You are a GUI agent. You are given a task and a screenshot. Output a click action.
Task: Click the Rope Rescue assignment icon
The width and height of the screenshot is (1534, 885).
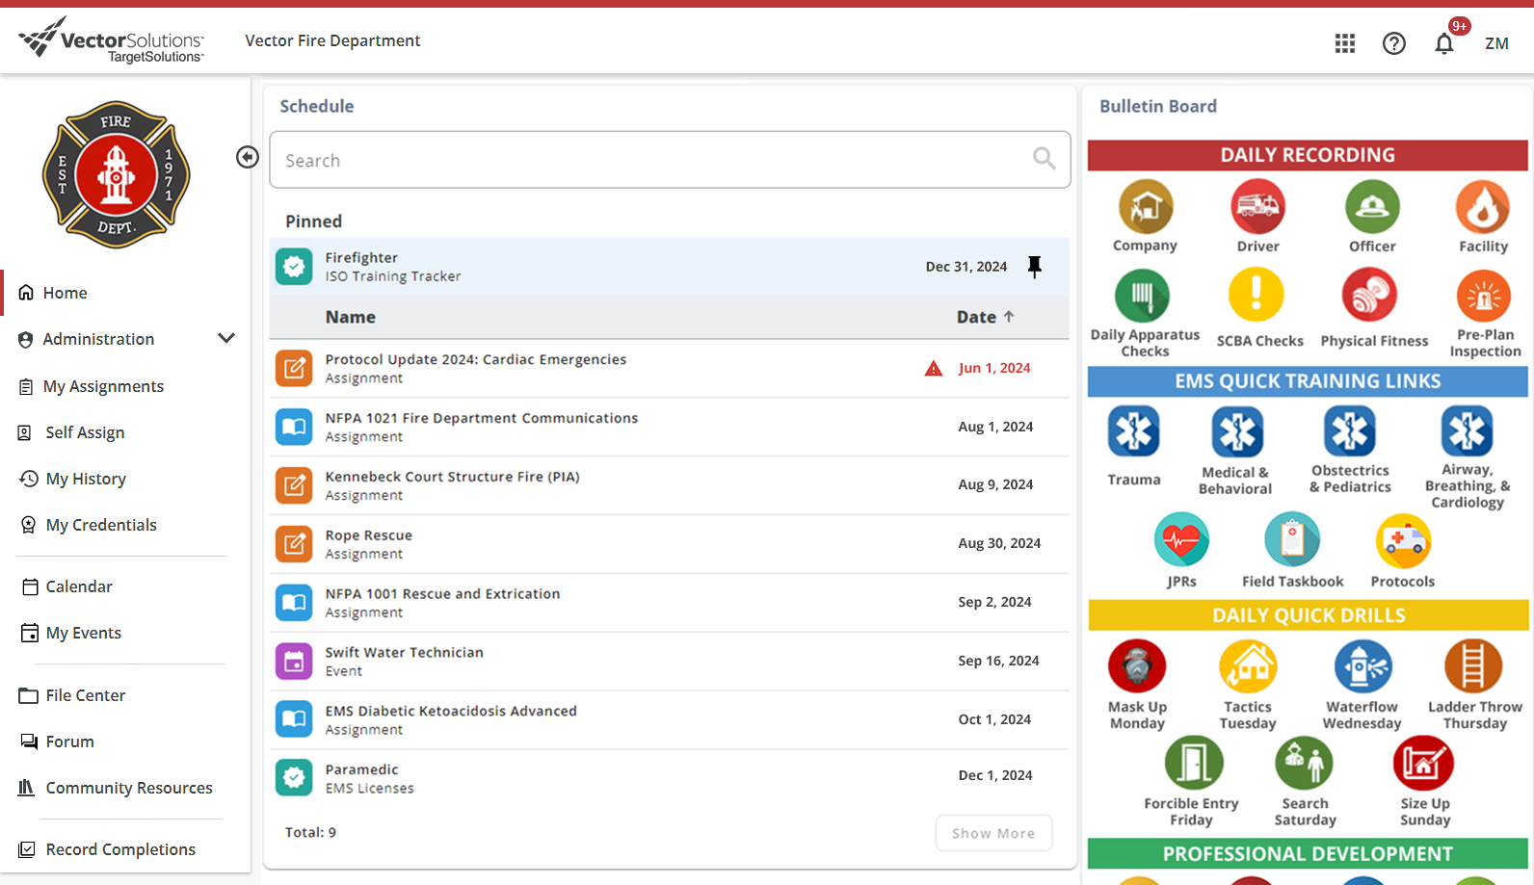294,544
